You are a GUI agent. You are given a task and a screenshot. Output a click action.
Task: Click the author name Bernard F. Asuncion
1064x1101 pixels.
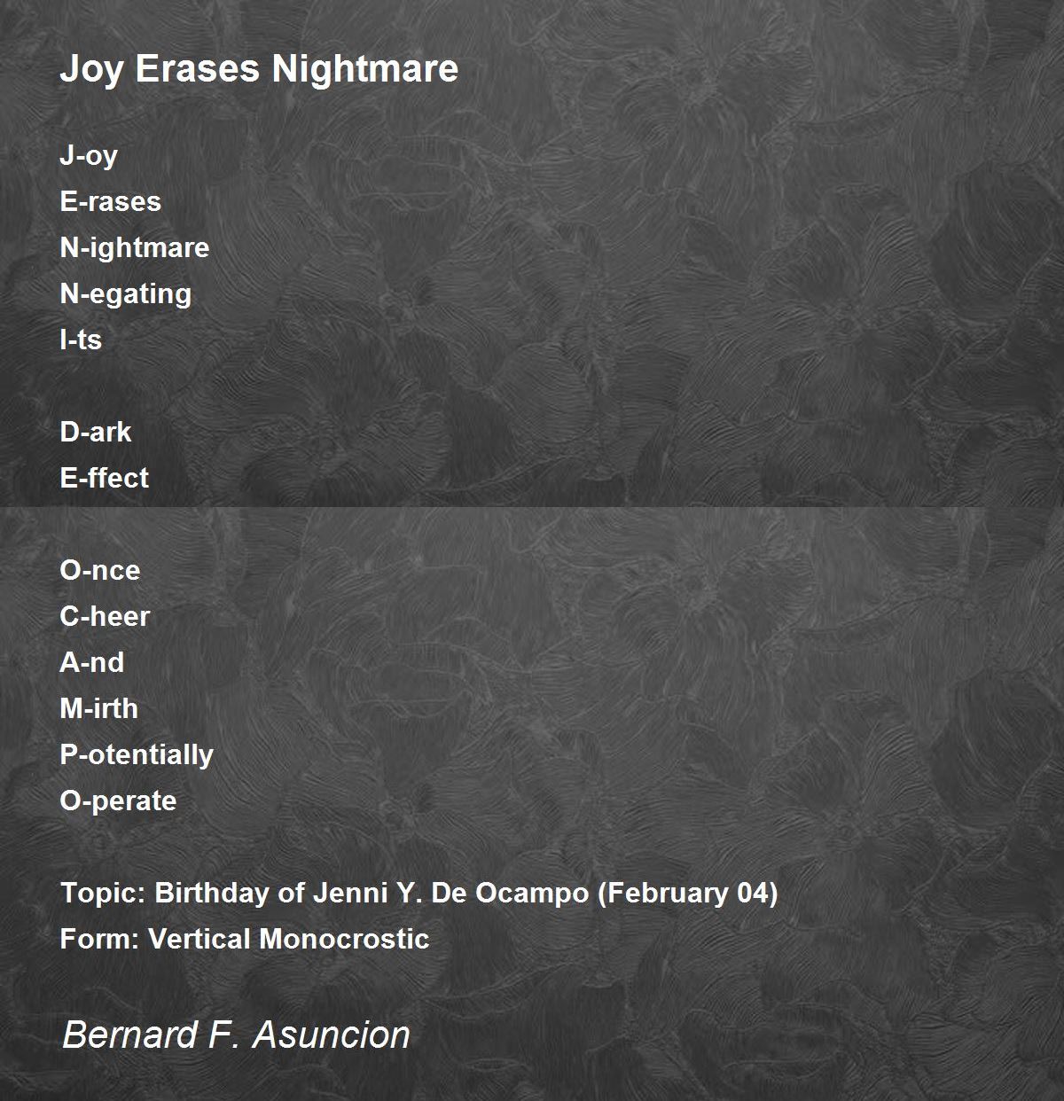click(236, 1035)
